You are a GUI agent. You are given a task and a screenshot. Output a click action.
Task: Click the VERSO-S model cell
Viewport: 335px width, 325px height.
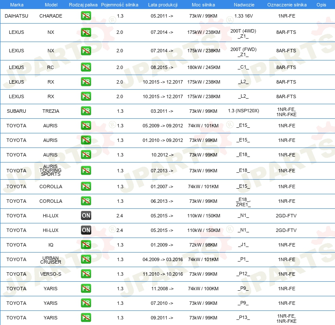tap(51, 274)
